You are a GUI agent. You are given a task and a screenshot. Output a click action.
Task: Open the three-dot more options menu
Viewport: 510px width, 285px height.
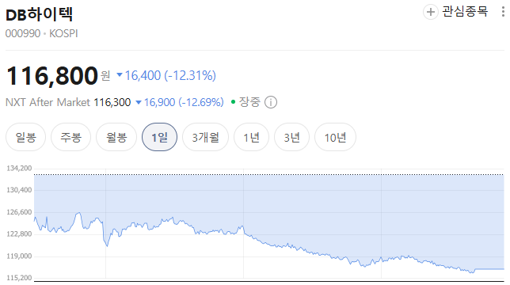(x=503, y=12)
